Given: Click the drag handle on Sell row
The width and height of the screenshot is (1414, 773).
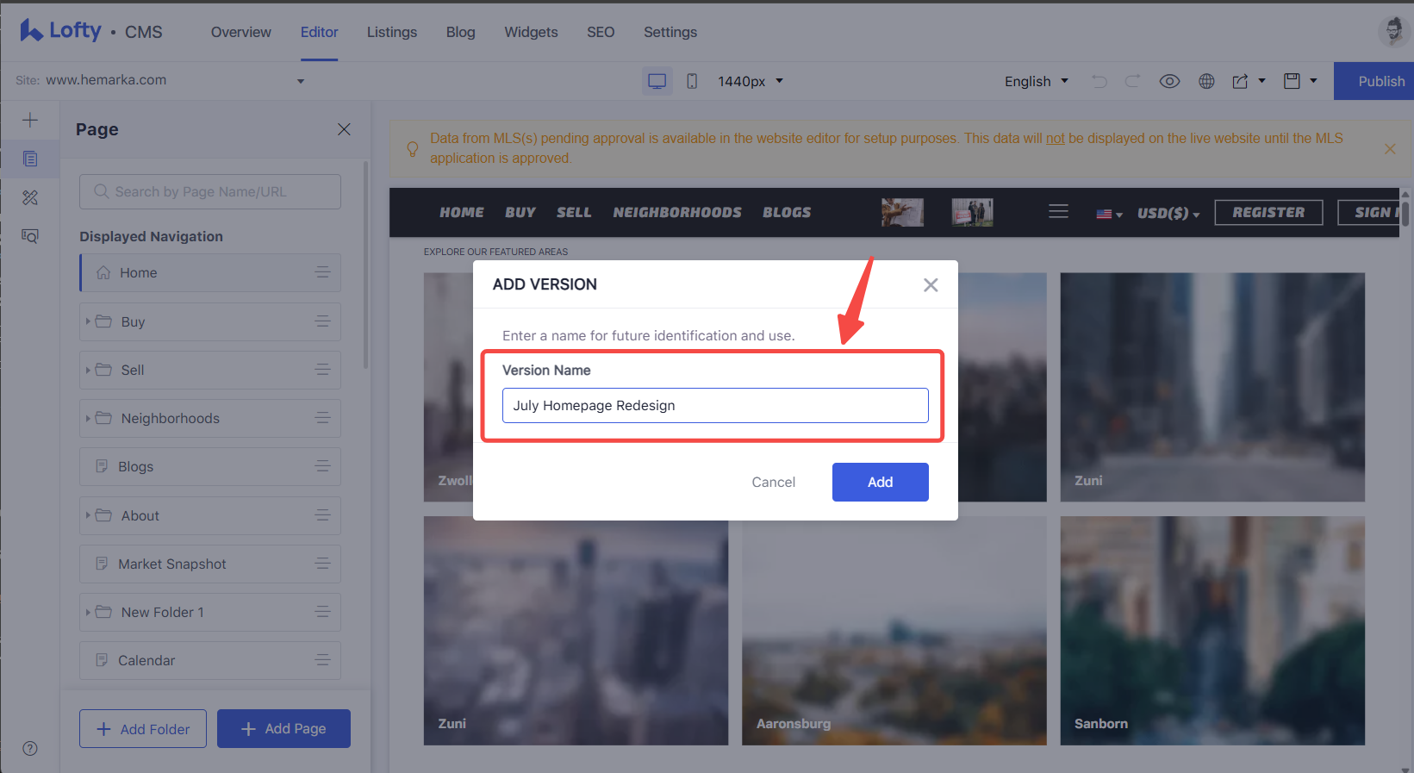Looking at the screenshot, I should pos(323,370).
